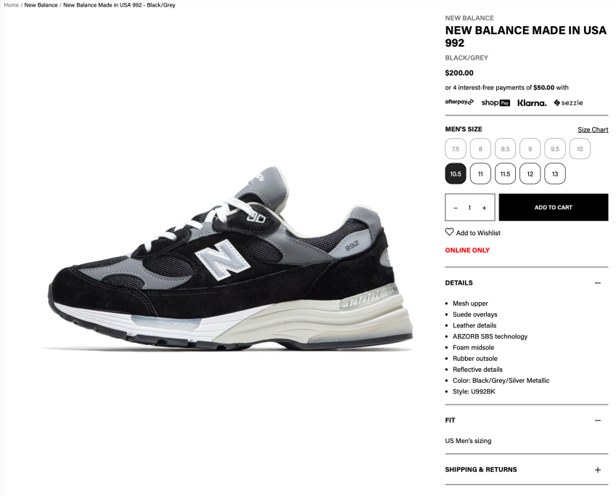This screenshot has height=496, width=616.
Task: Decrease quantity with the minus icon
Action: pyautogui.click(x=456, y=208)
